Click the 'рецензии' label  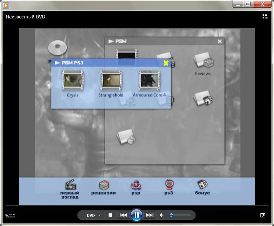pos(103,193)
